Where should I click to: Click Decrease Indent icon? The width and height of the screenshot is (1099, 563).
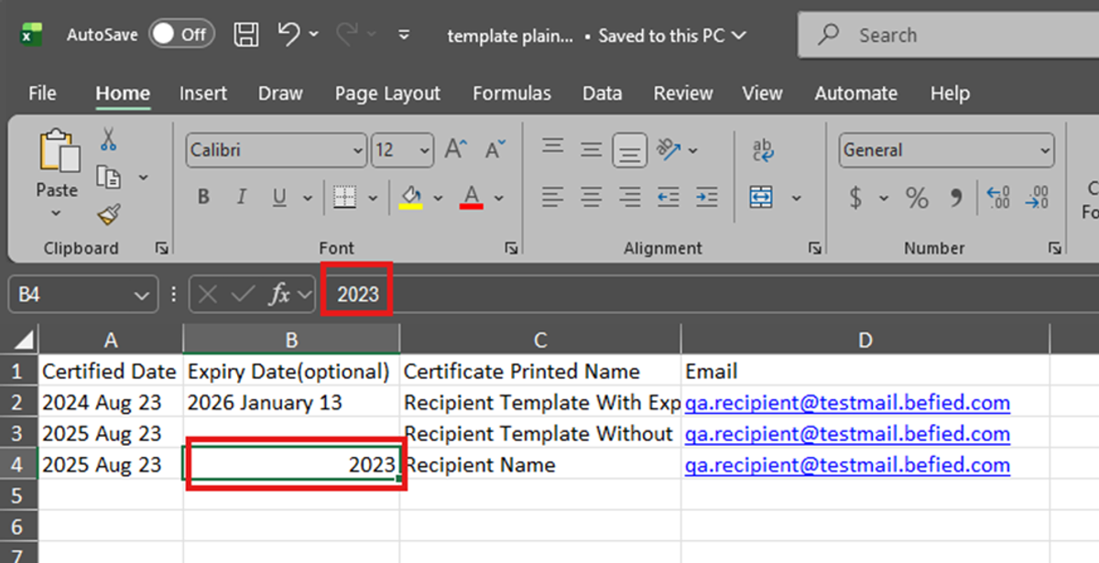[x=669, y=197]
